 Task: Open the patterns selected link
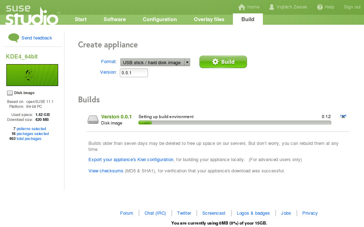pos(31,129)
